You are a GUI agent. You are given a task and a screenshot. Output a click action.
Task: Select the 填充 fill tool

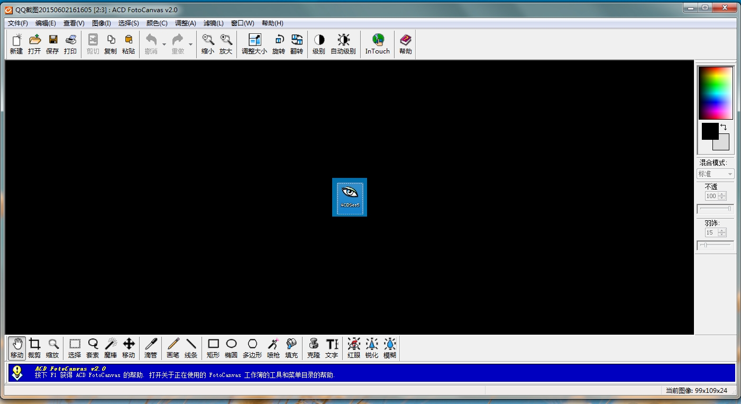coord(291,348)
